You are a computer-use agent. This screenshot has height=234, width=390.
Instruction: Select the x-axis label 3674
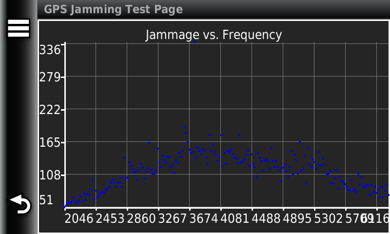pyautogui.click(x=204, y=219)
